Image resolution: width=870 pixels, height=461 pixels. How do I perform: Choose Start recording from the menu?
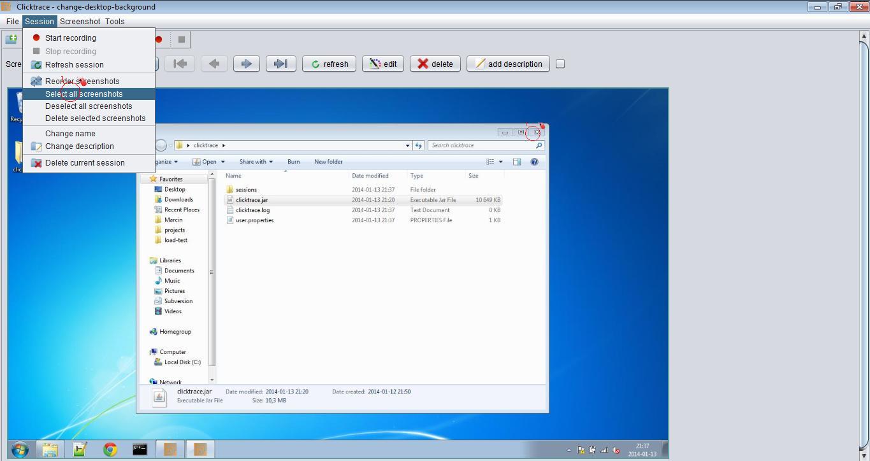click(89, 38)
